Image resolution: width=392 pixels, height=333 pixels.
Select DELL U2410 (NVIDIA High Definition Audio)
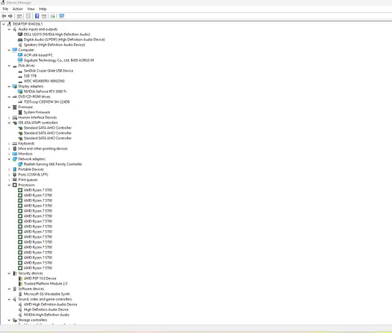(x=57, y=34)
